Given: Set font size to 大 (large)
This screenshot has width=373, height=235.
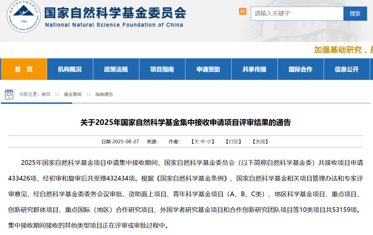Looking at the screenshot, I should point(197,142).
